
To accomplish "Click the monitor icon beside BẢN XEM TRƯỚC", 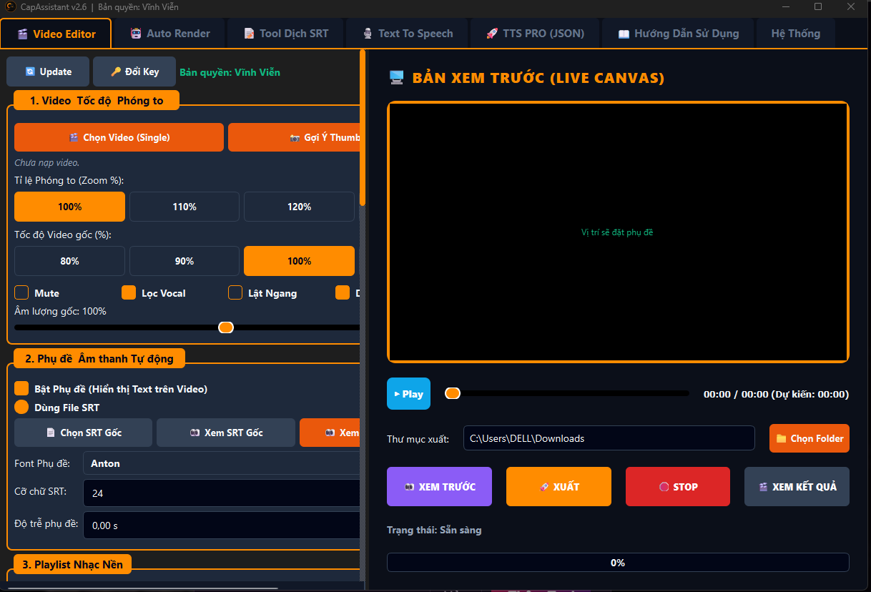I will tap(396, 78).
